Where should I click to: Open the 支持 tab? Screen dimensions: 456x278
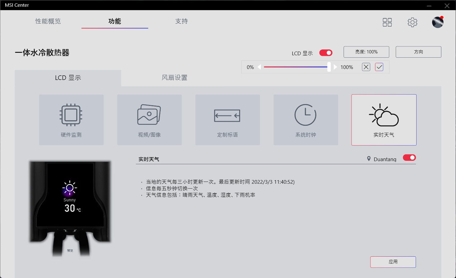click(181, 21)
